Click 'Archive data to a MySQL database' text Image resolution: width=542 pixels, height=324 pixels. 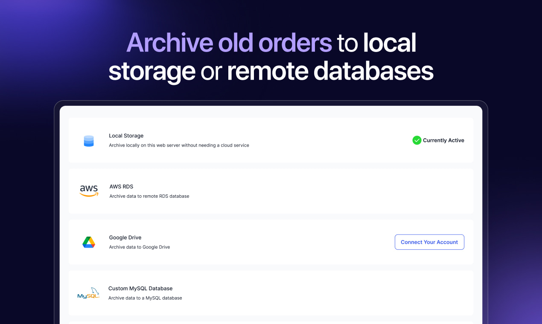point(145,298)
